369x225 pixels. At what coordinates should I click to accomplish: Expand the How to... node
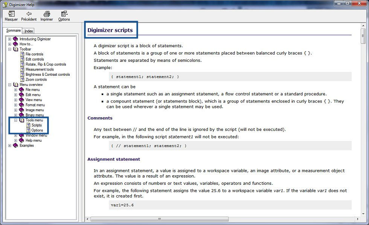click(x=10, y=44)
